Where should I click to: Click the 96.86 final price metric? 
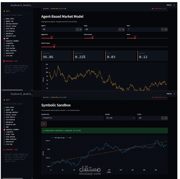point(48,57)
